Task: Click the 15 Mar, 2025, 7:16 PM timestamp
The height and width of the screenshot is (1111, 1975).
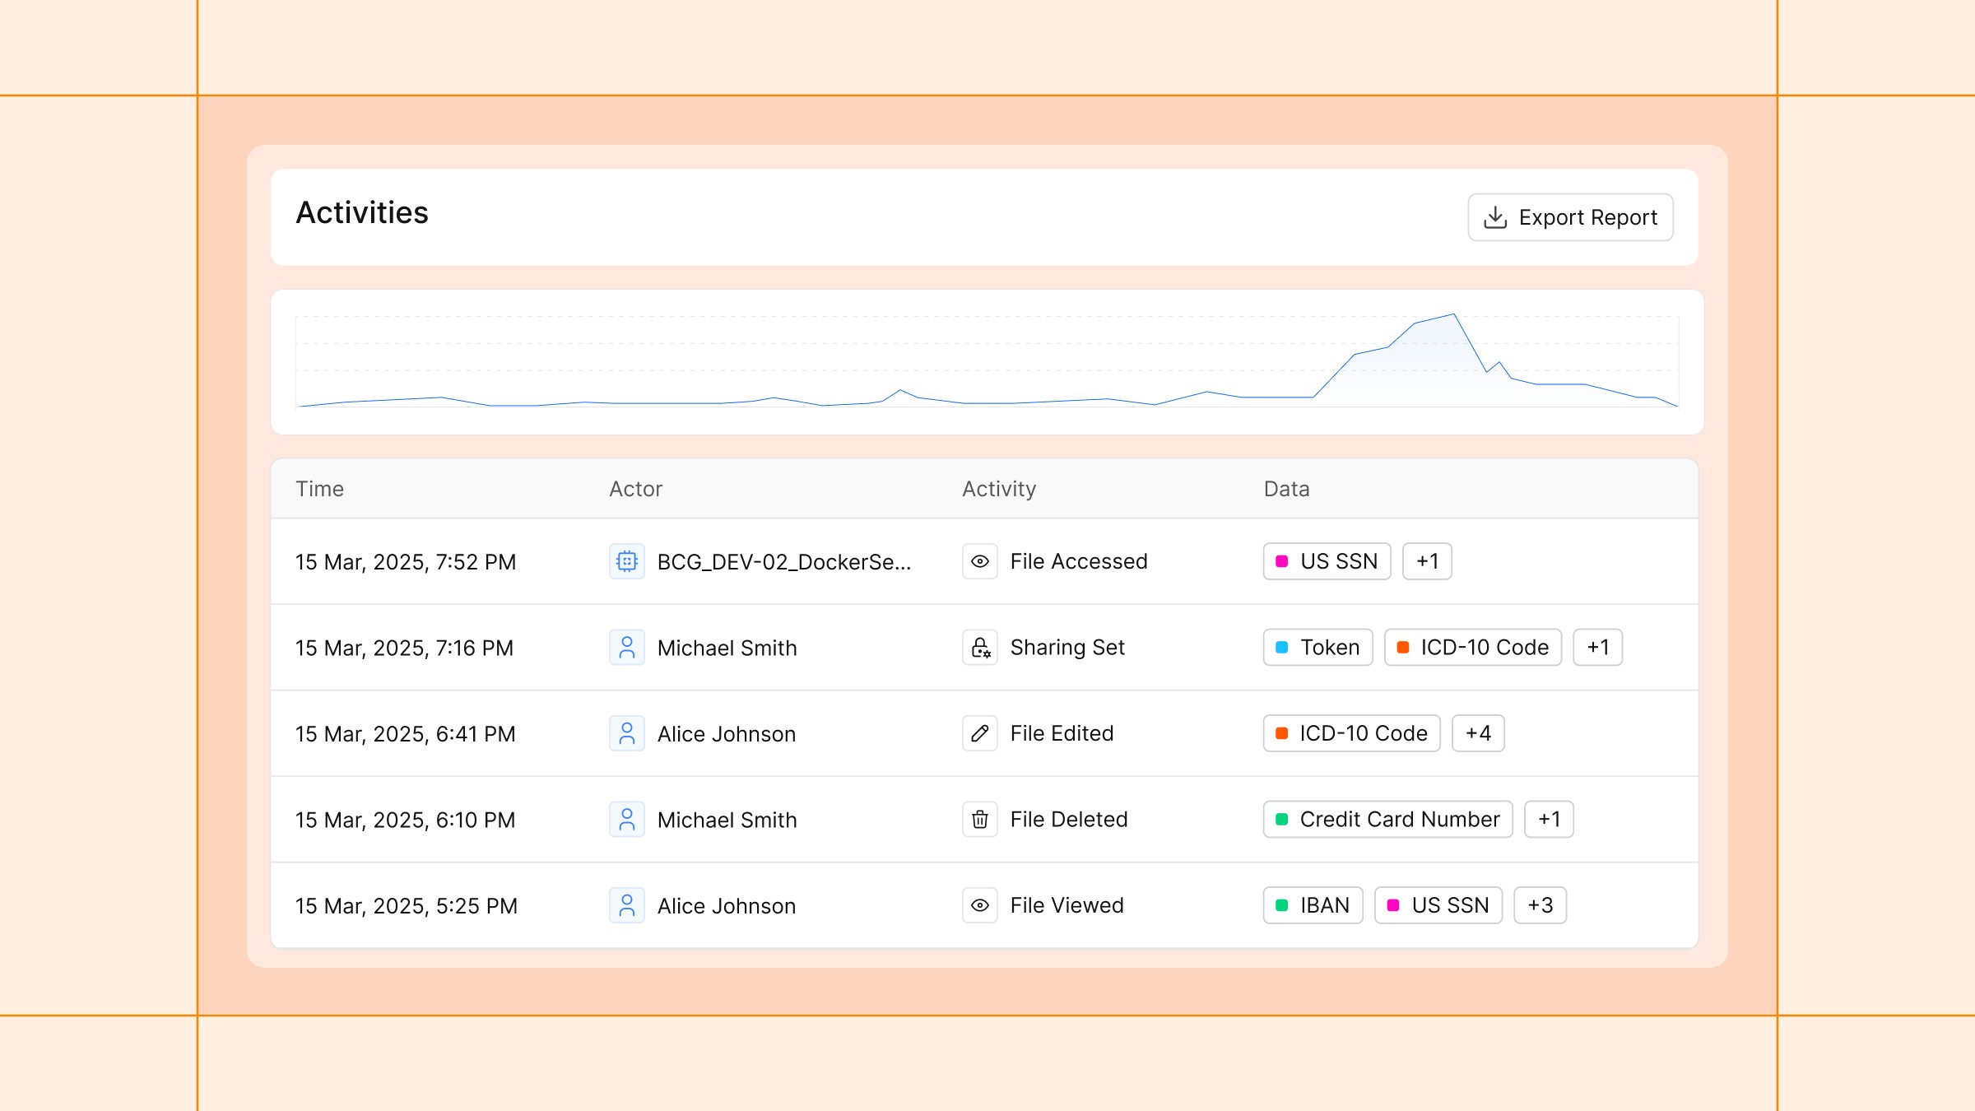Action: [404, 648]
